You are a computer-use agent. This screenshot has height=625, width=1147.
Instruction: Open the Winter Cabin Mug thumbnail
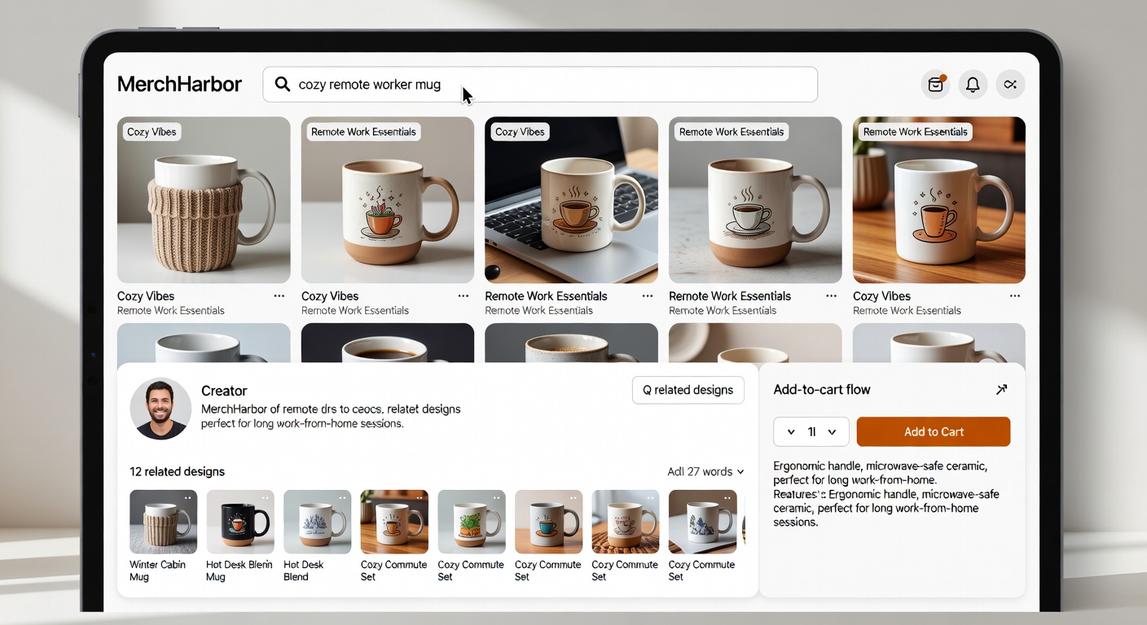(163, 522)
